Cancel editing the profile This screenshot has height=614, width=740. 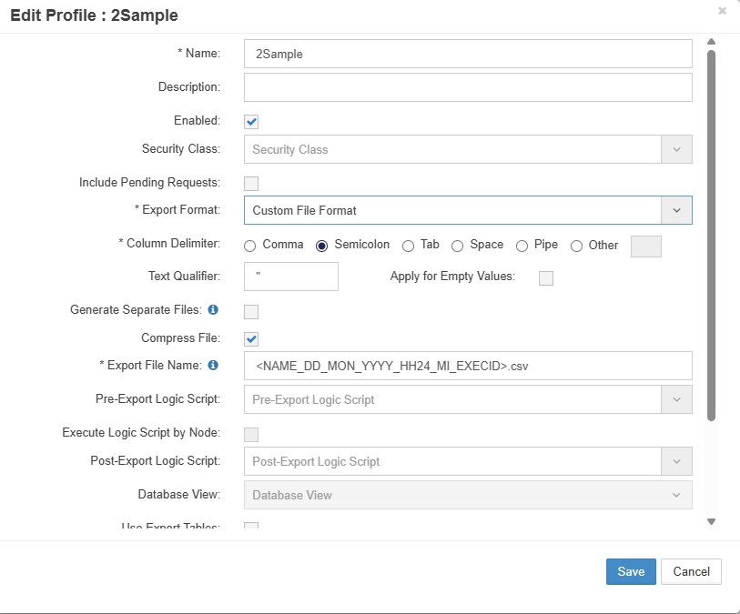(691, 571)
